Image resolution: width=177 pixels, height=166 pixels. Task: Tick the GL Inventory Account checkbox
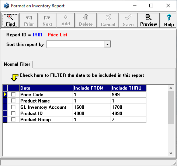tap(13, 107)
